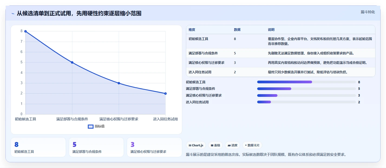Click x-axis label 初始候选工具 under the chart
The image size is (386, 168).
25,119
